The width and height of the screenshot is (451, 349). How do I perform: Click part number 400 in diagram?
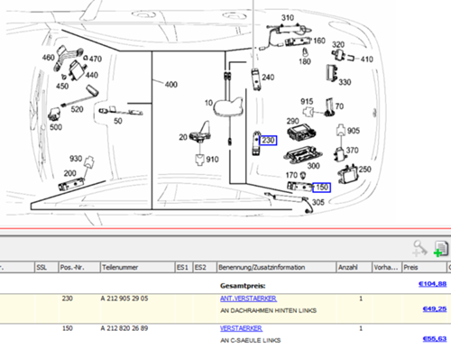coord(171,85)
